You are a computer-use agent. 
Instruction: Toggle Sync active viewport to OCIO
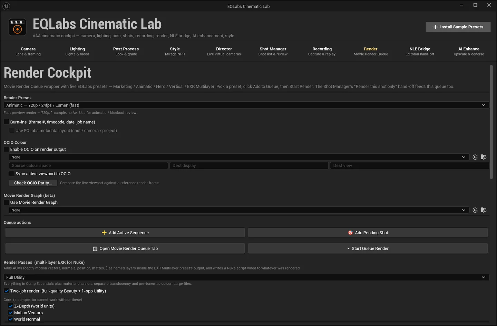click(12, 174)
